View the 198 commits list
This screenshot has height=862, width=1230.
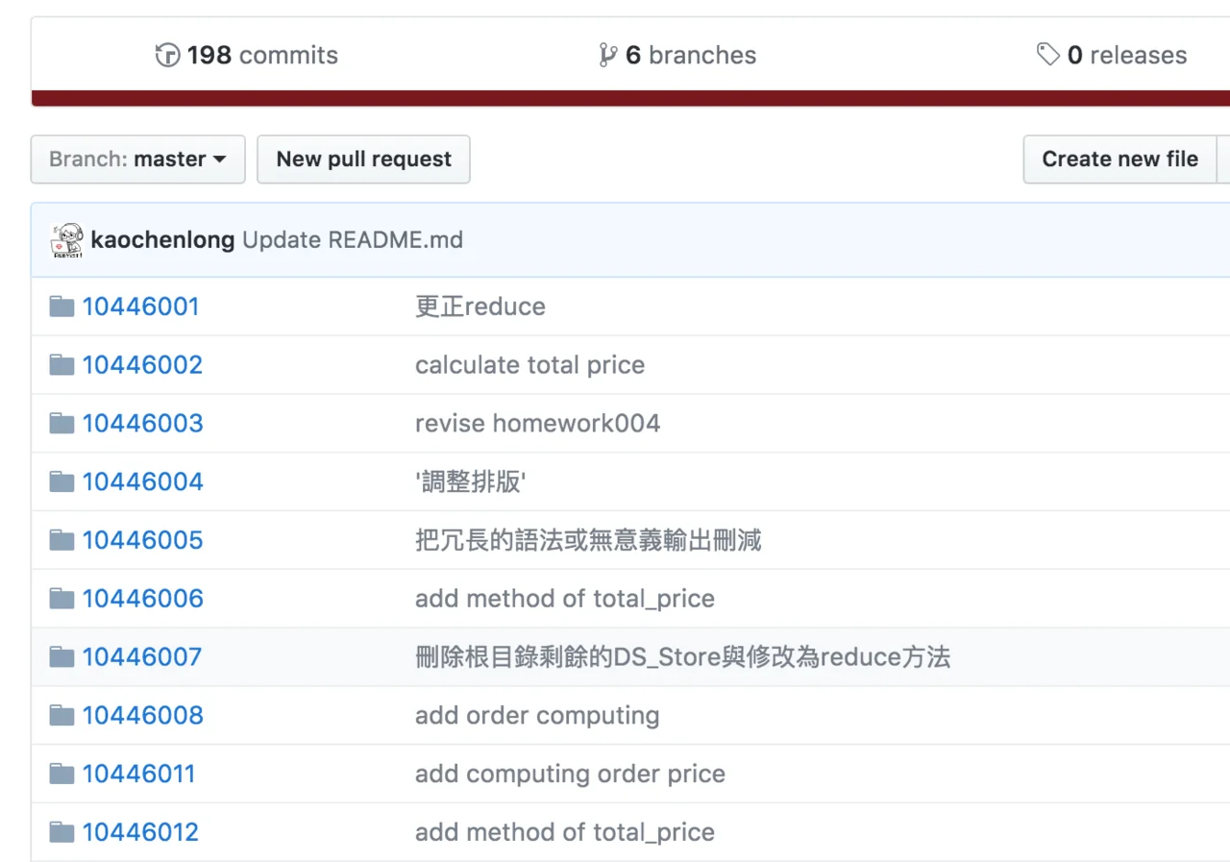(261, 56)
